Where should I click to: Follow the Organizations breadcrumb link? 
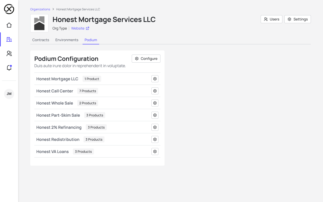click(x=40, y=9)
